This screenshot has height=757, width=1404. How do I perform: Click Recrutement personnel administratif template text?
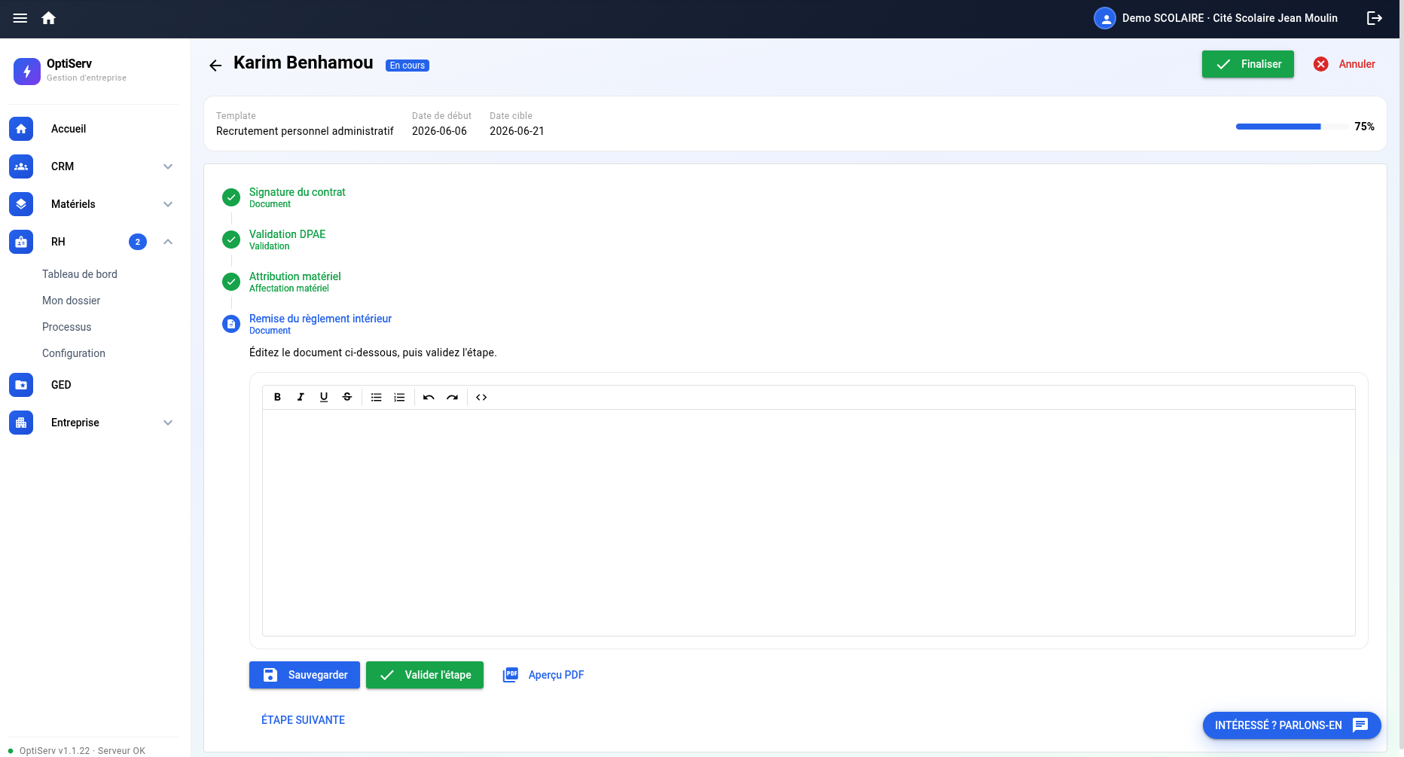pyautogui.click(x=304, y=131)
